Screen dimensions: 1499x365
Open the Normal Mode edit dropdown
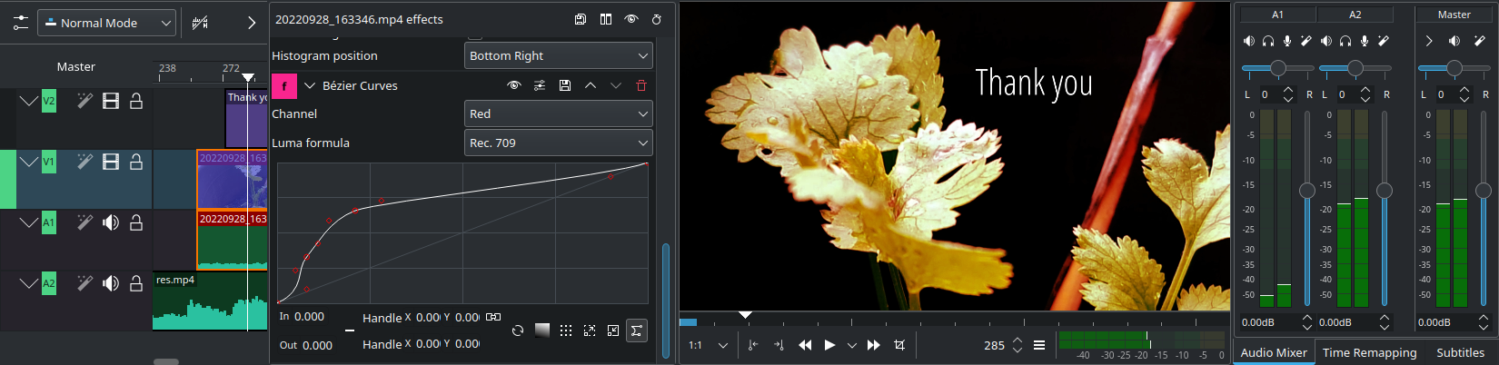106,23
